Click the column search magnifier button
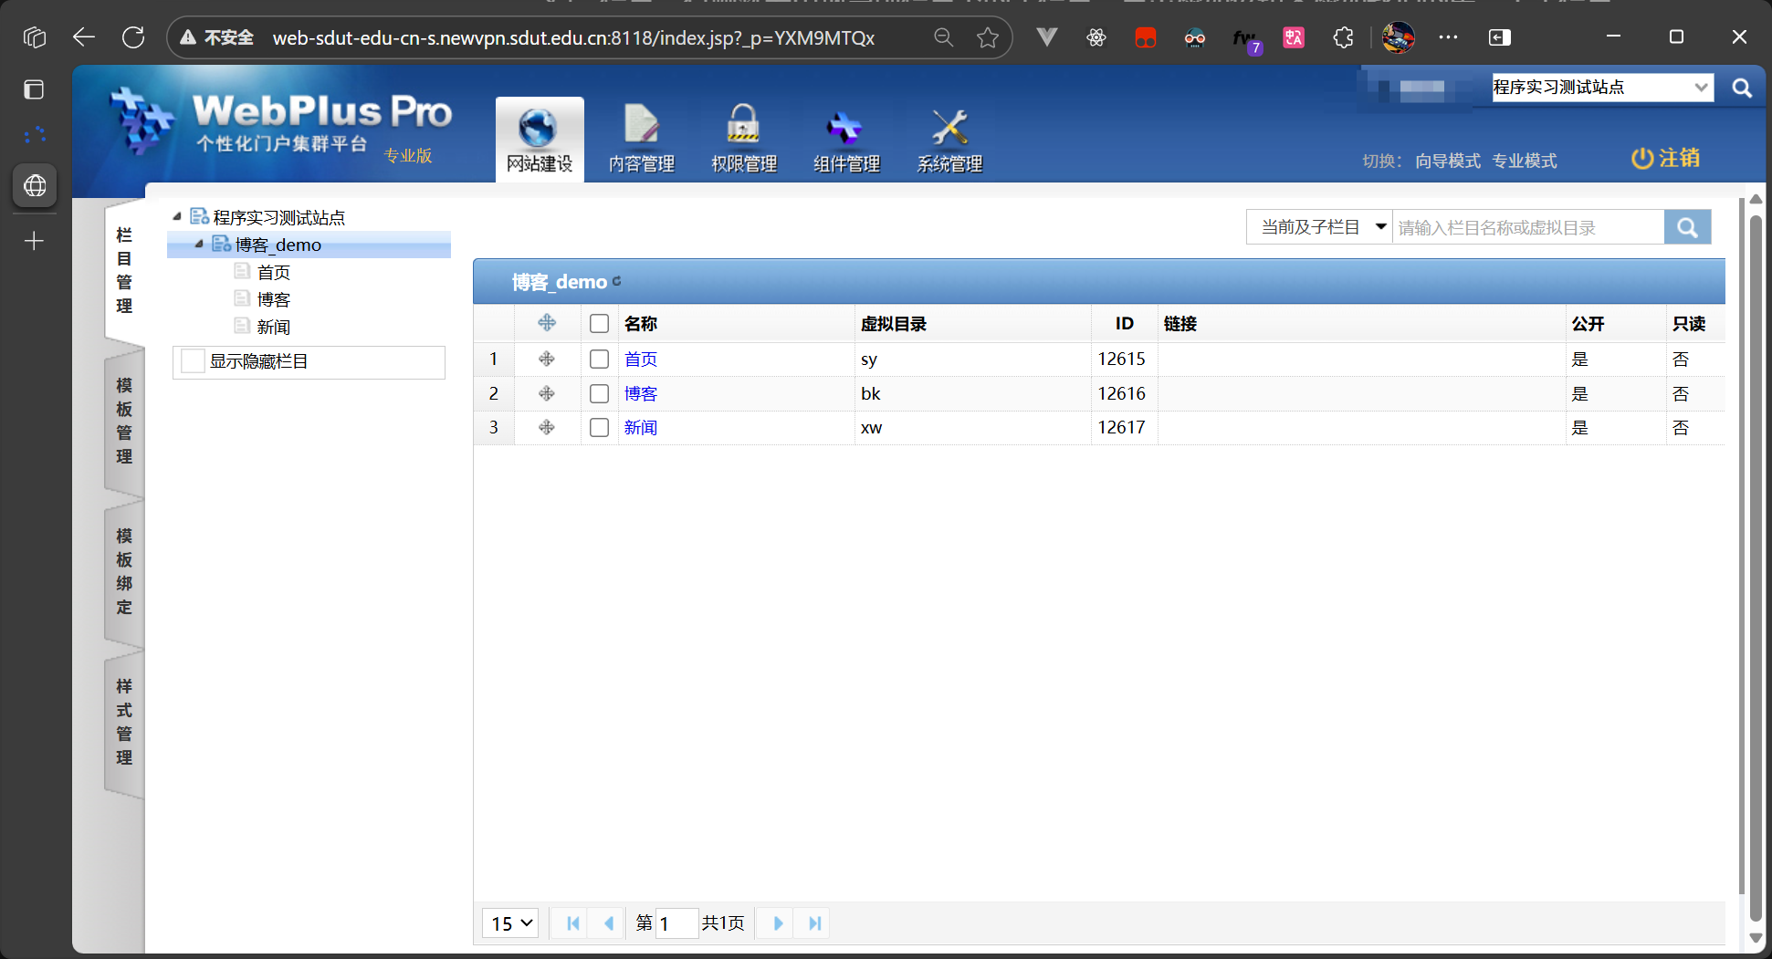 (1687, 226)
